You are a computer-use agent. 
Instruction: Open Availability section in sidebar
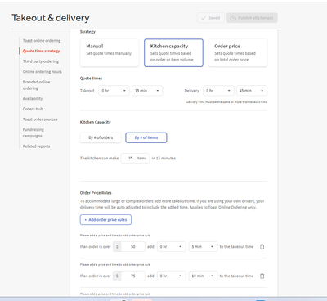[33, 98]
